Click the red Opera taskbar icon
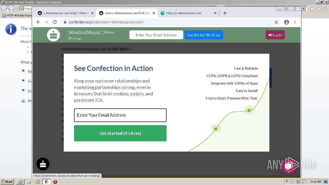The height and width of the screenshot is (185, 329). [55, 182]
